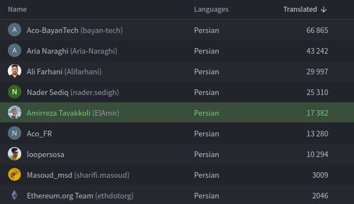Click loopersosa's username text

[45, 155]
